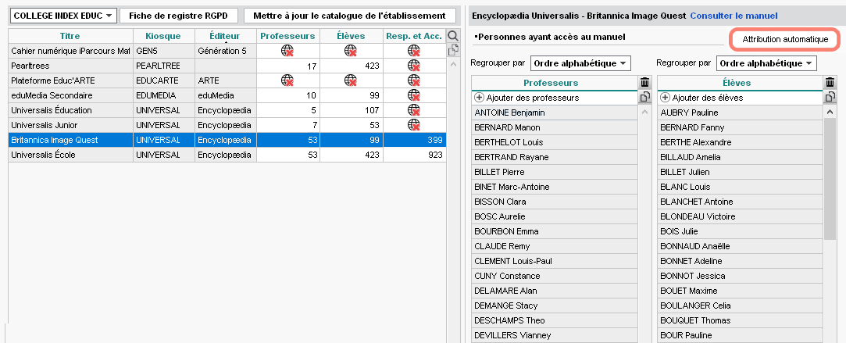Click the 423 Élèves cell for Pearltrees
This screenshot has width=846, height=343.
pos(352,66)
